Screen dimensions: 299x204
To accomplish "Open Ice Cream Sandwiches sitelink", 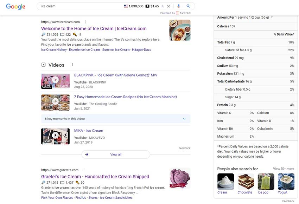I will (116, 198).
